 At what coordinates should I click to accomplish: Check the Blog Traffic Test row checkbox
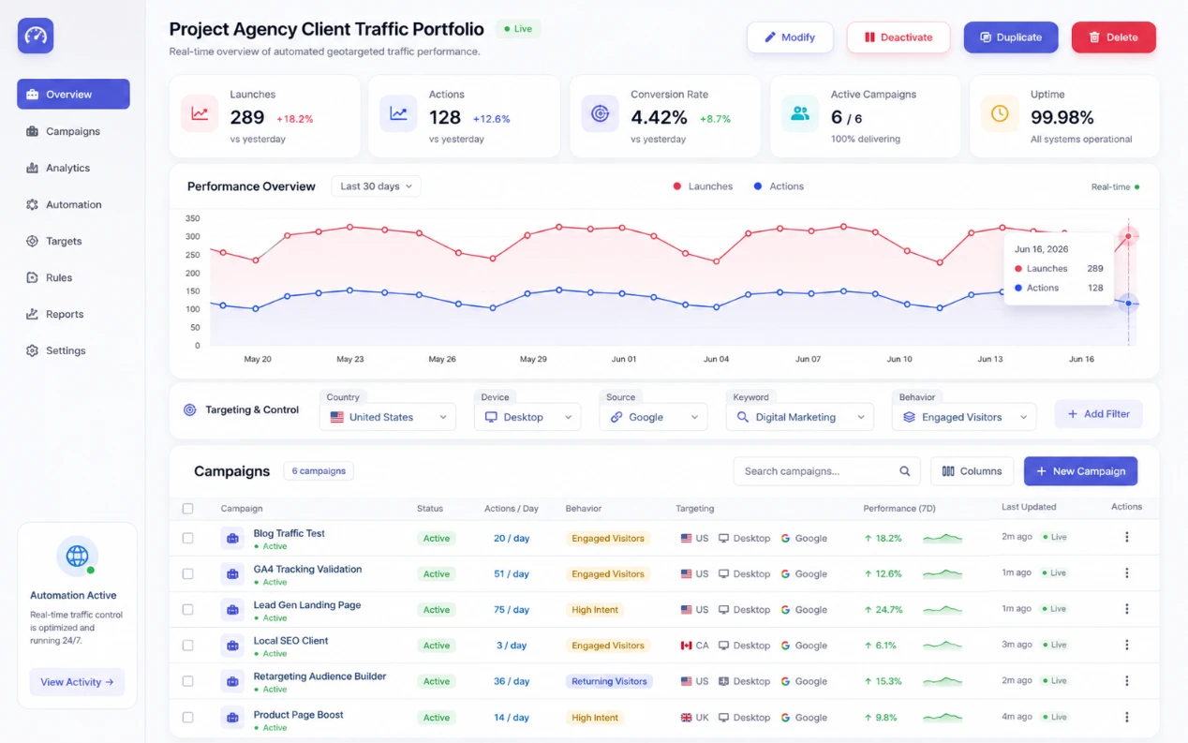click(x=187, y=539)
